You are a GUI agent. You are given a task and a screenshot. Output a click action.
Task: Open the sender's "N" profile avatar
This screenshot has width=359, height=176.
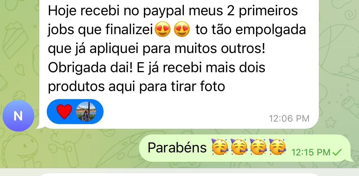pyautogui.click(x=18, y=116)
